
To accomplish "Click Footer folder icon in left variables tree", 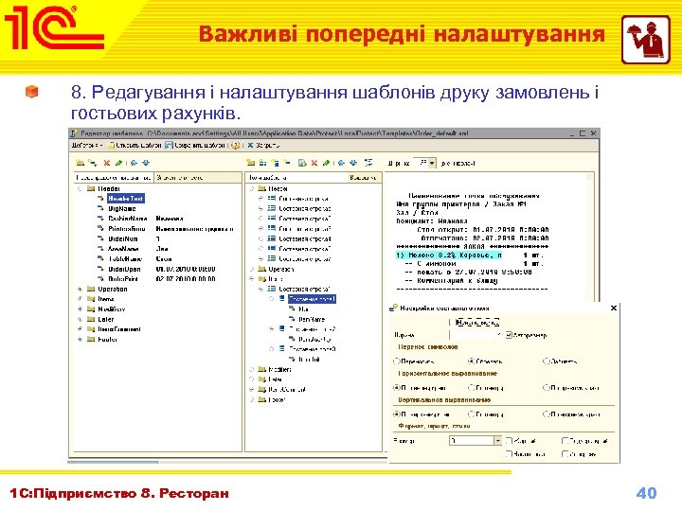I will click(91, 340).
